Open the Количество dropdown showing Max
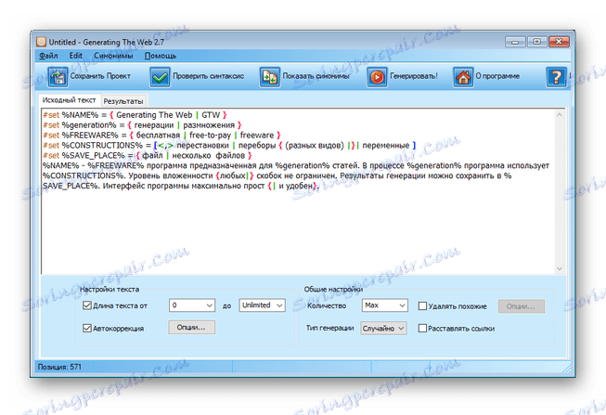The height and width of the screenshot is (415, 606). [384, 305]
